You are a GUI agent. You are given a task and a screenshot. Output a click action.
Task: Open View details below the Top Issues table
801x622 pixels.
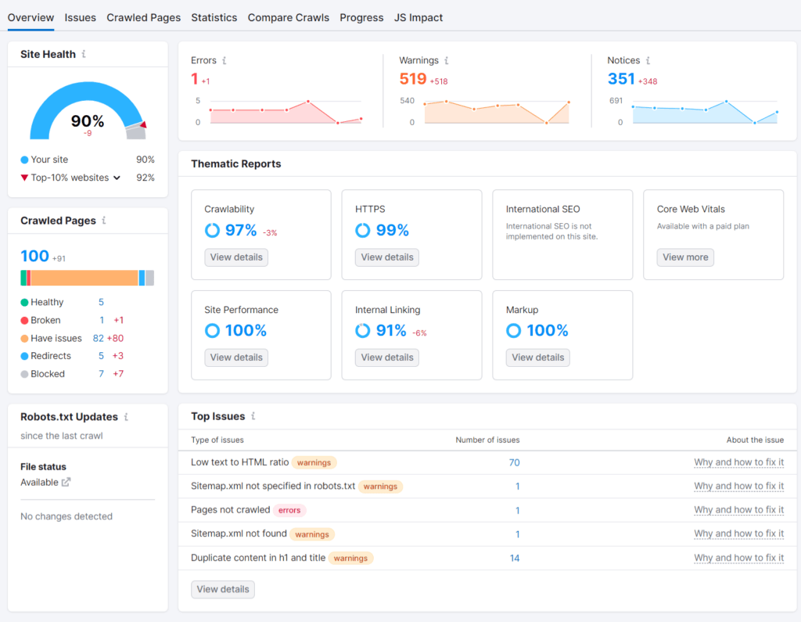(x=222, y=589)
